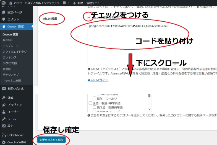Click the ユーザー person icon
This screenshot has width=217, height=145.
point(4,112)
